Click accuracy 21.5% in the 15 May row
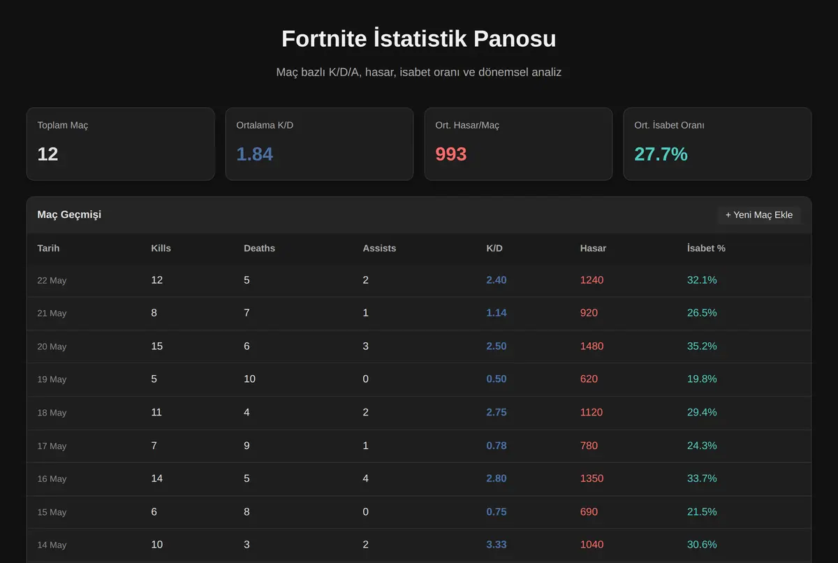Viewport: 838px width, 563px height. [x=702, y=512]
